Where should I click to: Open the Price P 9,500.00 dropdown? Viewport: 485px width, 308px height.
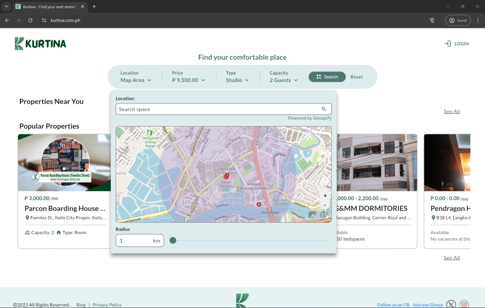click(188, 80)
